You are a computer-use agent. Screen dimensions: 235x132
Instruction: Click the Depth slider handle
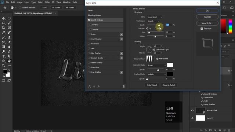(x=159, y=25)
